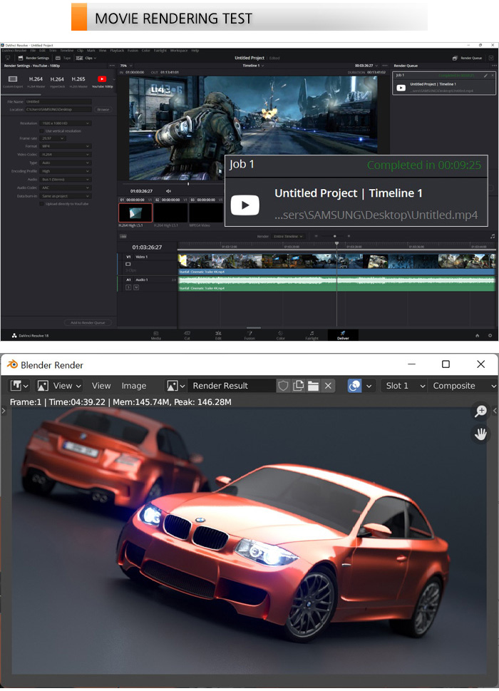
Task: Switch to the Deliver page tab
Action: tap(342, 334)
